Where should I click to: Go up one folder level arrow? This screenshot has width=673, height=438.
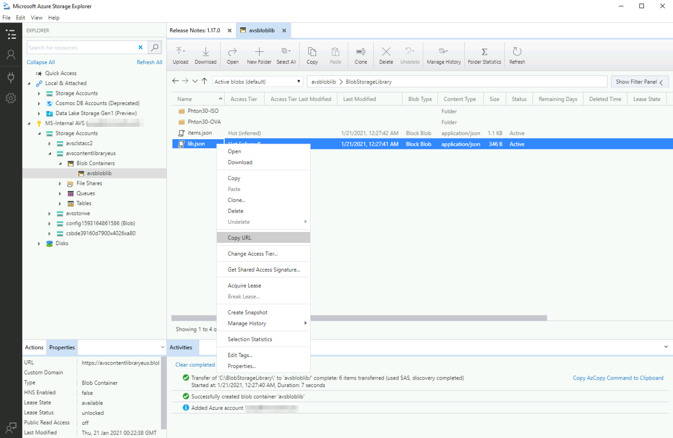pos(205,81)
